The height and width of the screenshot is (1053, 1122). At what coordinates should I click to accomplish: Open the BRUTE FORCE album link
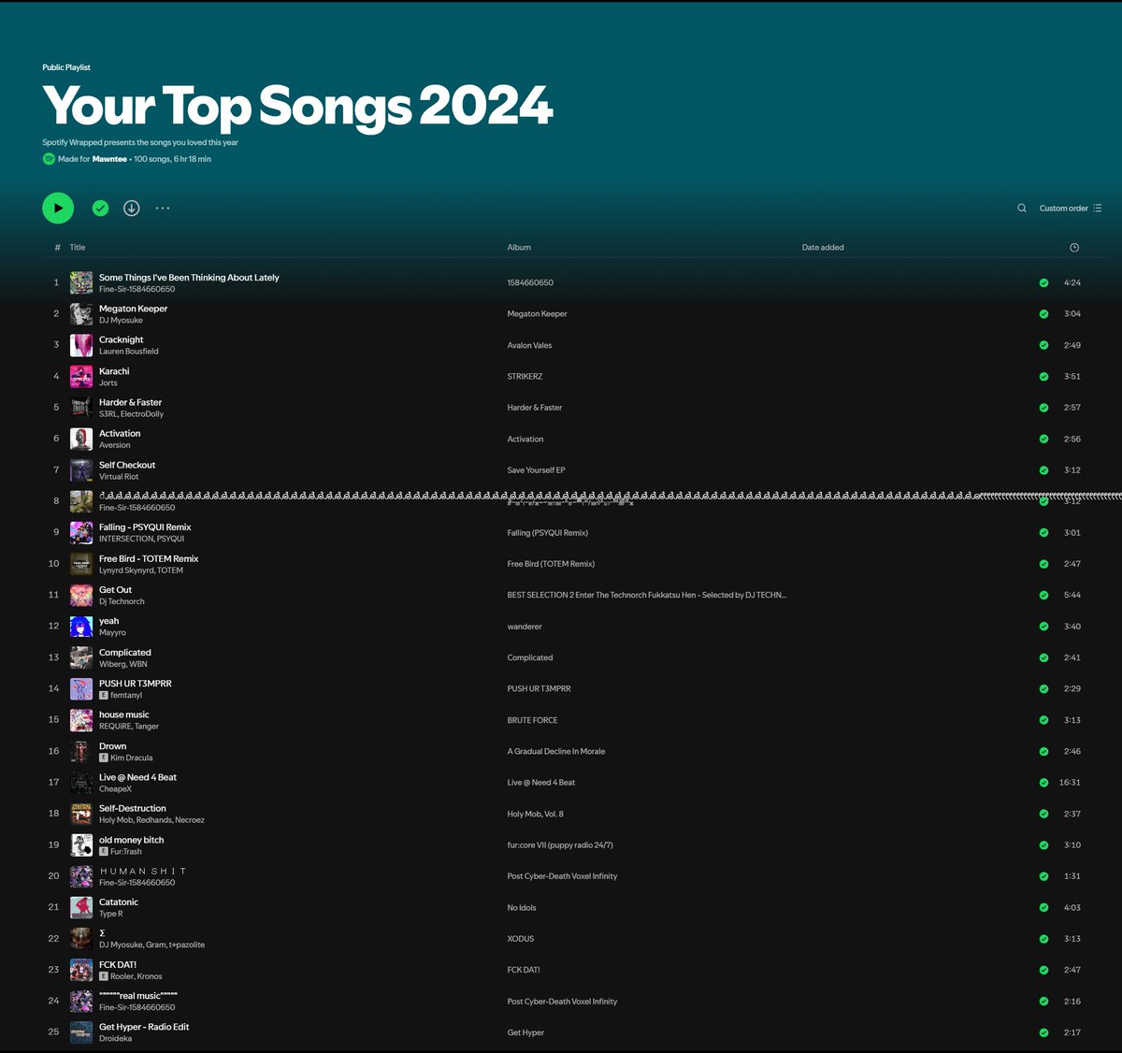pos(532,720)
